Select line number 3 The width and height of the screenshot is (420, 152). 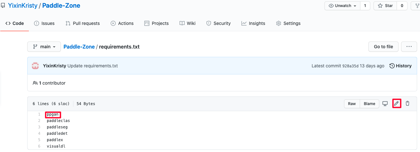(39, 127)
